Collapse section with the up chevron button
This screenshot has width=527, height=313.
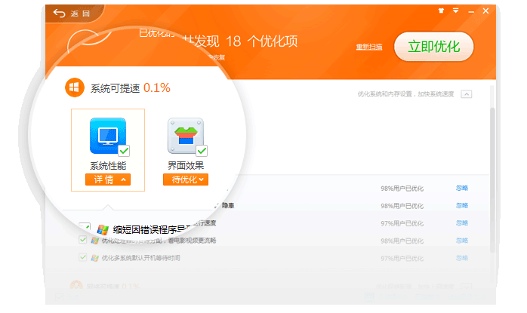[466, 94]
